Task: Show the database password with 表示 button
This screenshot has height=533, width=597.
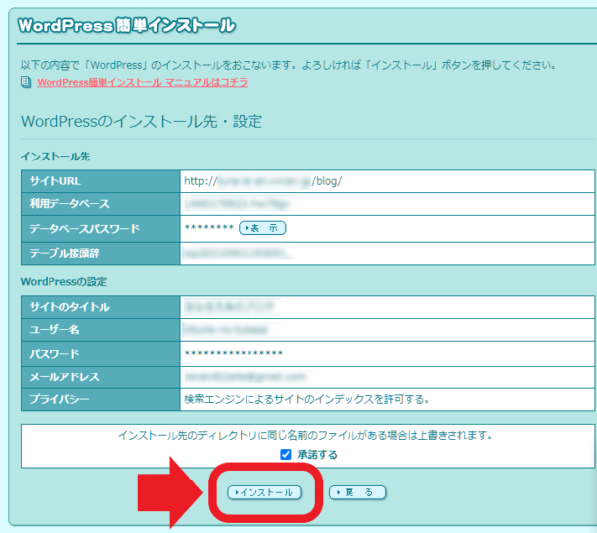Action: click(x=262, y=228)
